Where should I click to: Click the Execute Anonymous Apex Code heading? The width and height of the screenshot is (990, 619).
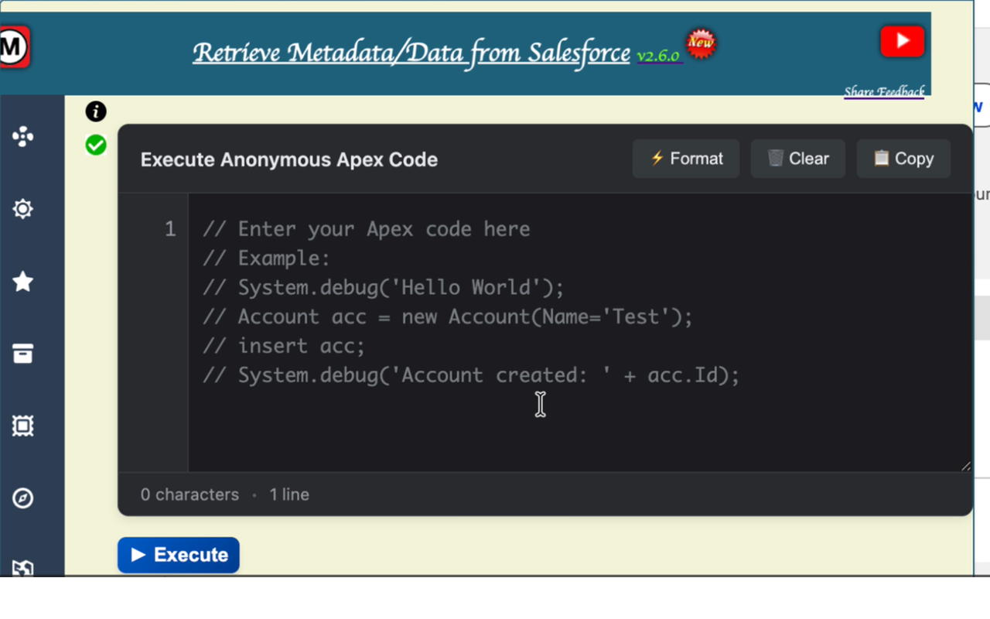tap(289, 159)
